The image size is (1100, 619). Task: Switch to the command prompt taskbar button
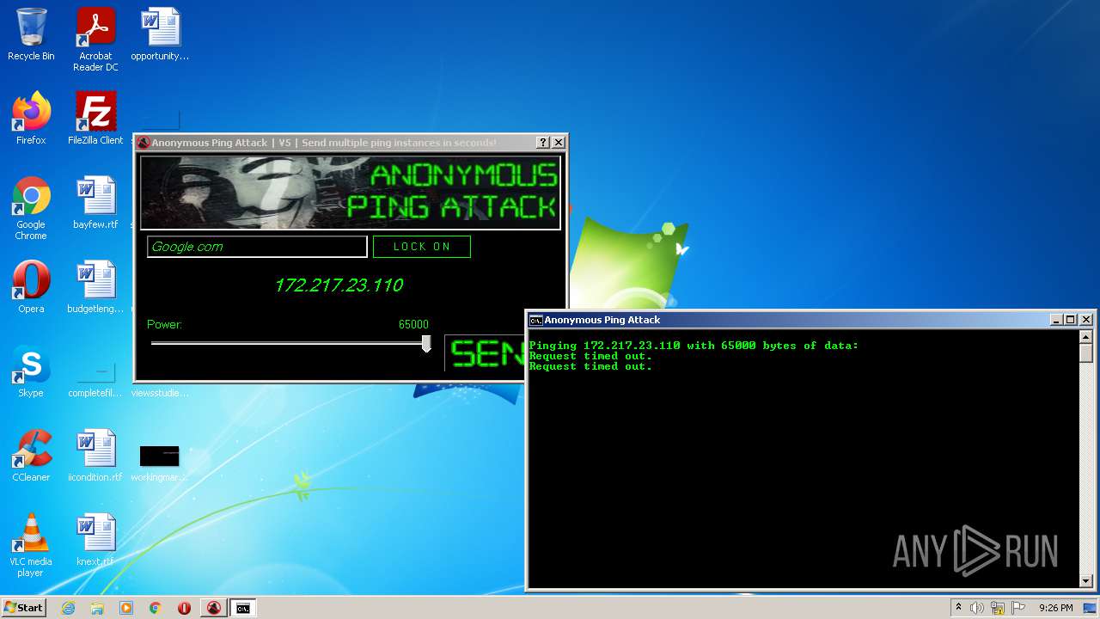coord(243,608)
